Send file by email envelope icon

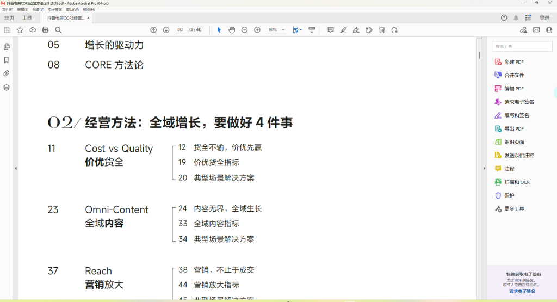pyautogui.click(x=536, y=30)
